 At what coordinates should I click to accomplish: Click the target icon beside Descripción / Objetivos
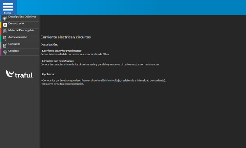(x=5, y=18)
